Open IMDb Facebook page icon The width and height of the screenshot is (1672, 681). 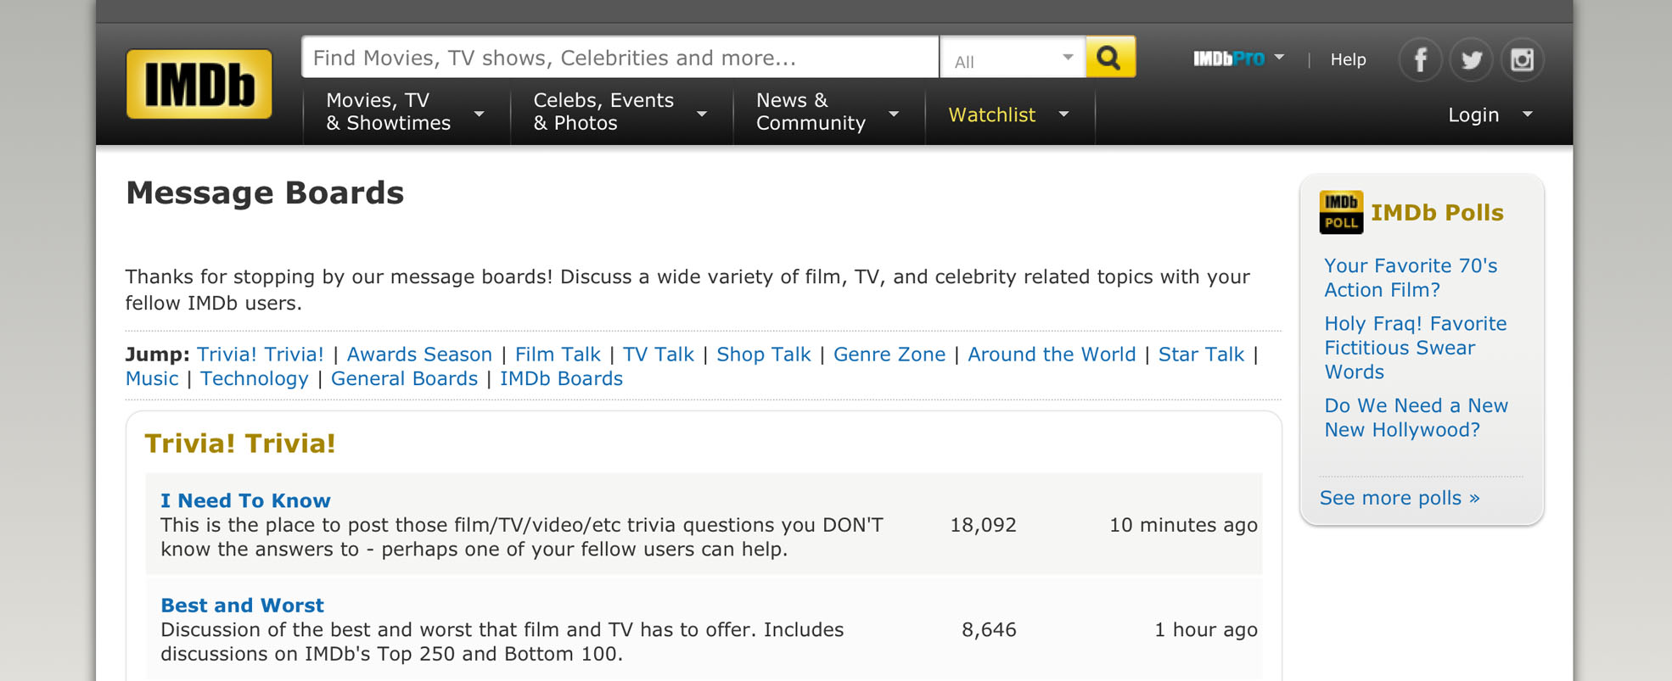pyautogui.click(x=1420, y=59)
